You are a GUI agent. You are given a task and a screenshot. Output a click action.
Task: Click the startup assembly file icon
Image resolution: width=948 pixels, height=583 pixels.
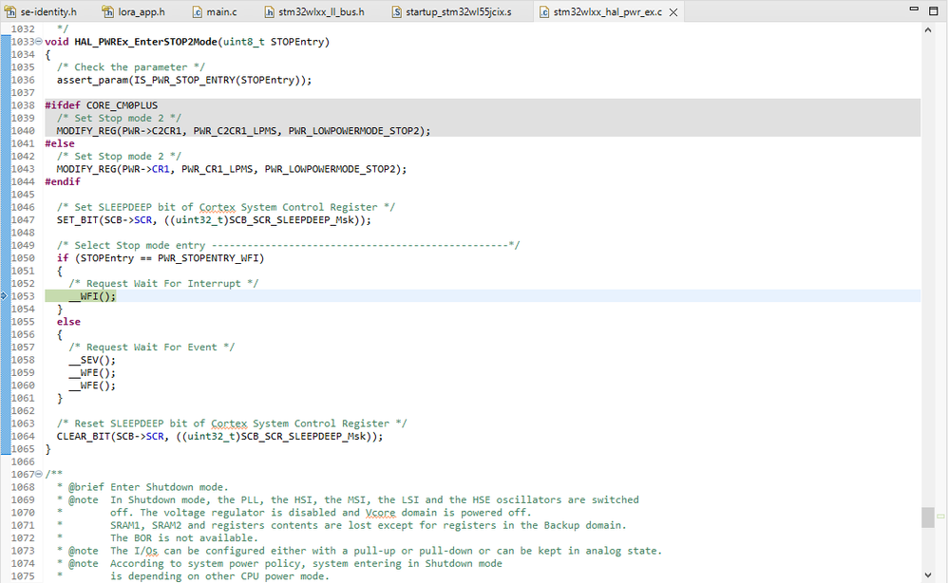[x=397, y=11]
